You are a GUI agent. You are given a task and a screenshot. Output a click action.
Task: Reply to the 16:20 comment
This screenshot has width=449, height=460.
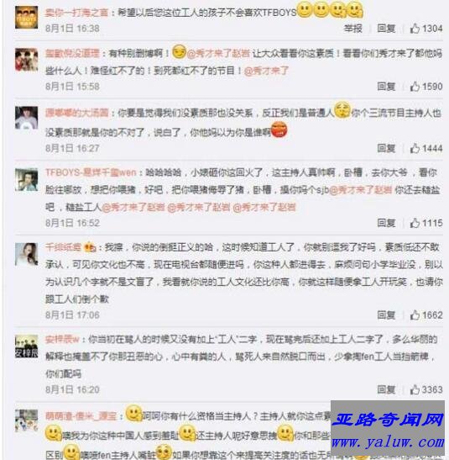[x=386, y=390]
